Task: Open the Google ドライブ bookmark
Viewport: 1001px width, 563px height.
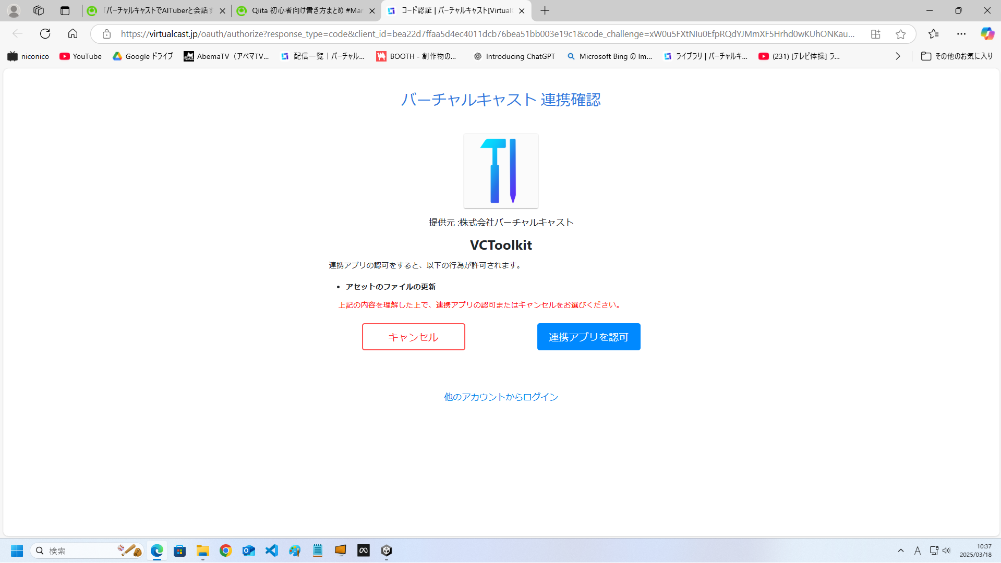Action: coord(143,56)
